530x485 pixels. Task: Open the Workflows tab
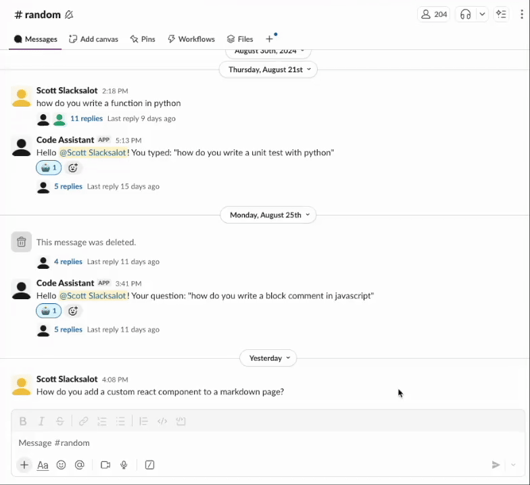(x=191, y=39)
